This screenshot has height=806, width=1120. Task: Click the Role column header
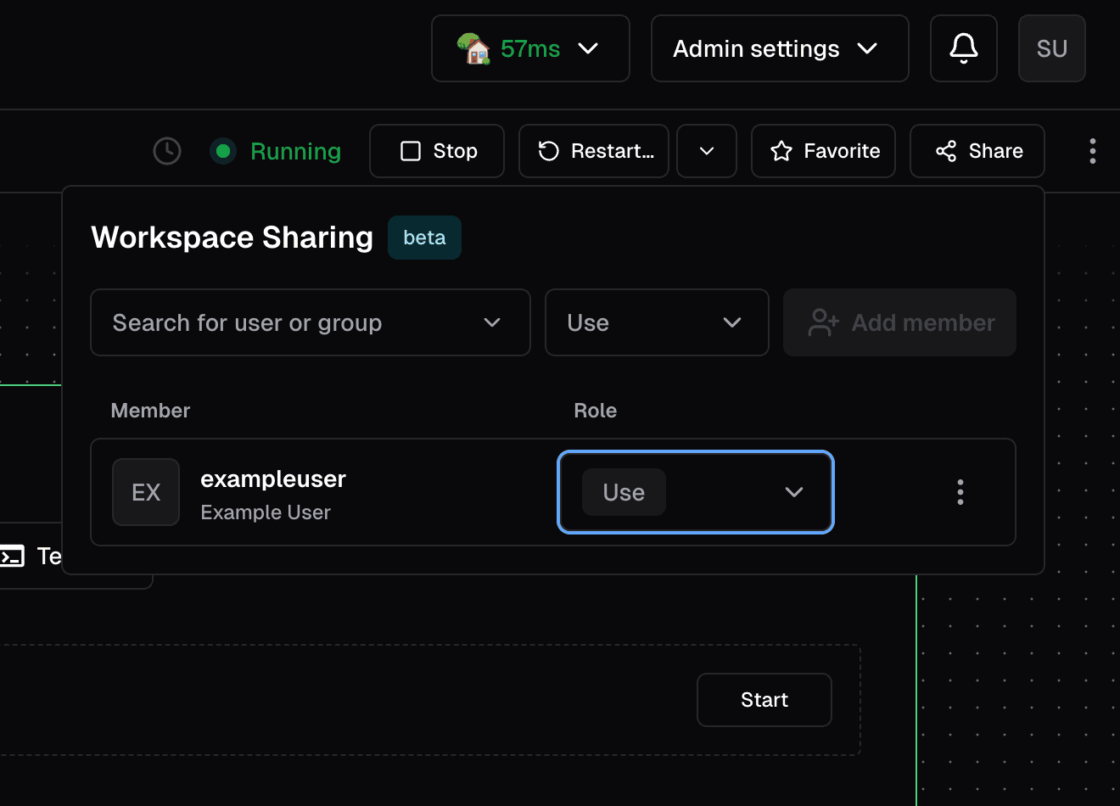point(595,411)
